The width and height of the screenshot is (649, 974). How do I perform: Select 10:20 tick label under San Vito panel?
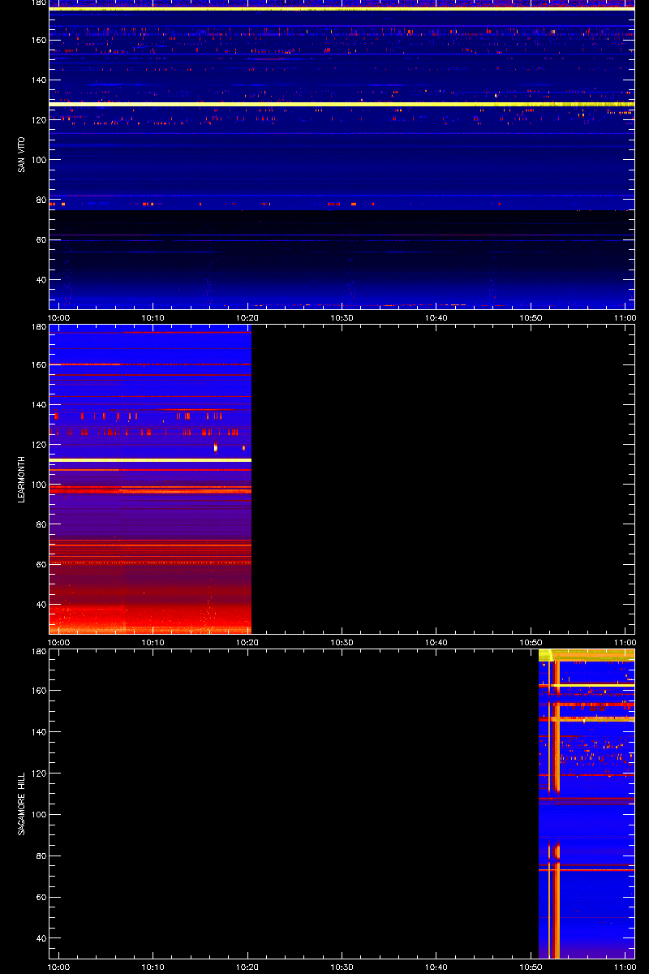point(247,318)
